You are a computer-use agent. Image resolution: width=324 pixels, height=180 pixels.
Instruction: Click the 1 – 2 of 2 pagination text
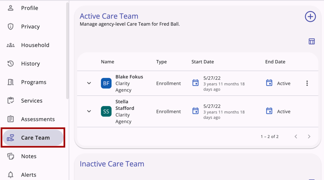[x=269, y=136]
